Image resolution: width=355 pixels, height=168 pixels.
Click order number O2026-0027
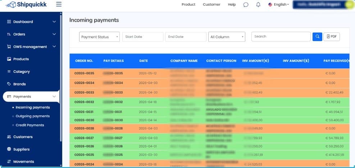click(x=84, y=138)
